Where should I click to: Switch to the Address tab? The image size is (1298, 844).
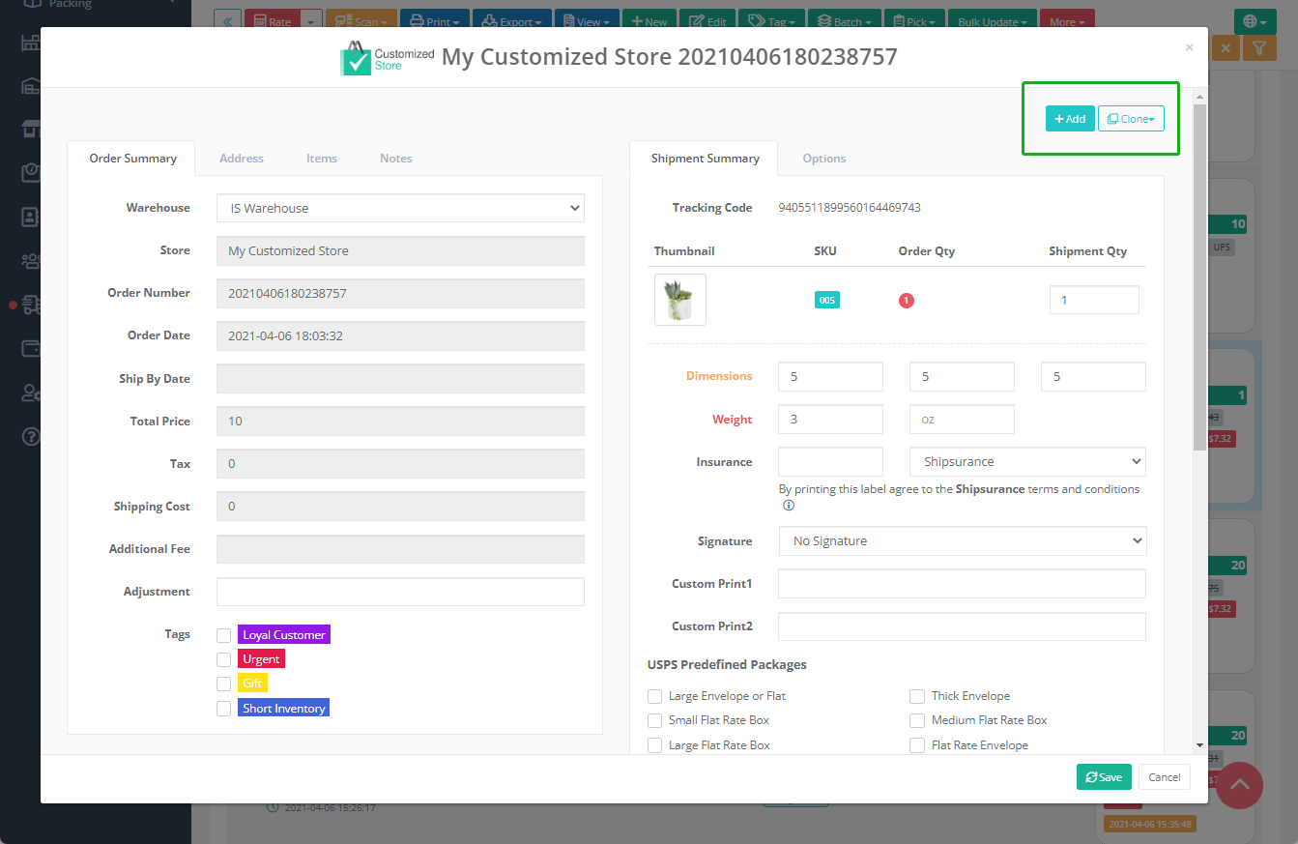click(241, 158)
